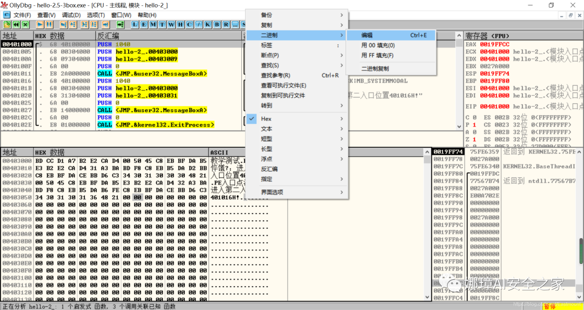This screenshot has height=310, width=584.
Task: Open 调试(D) menu
Action: point(71,15)
